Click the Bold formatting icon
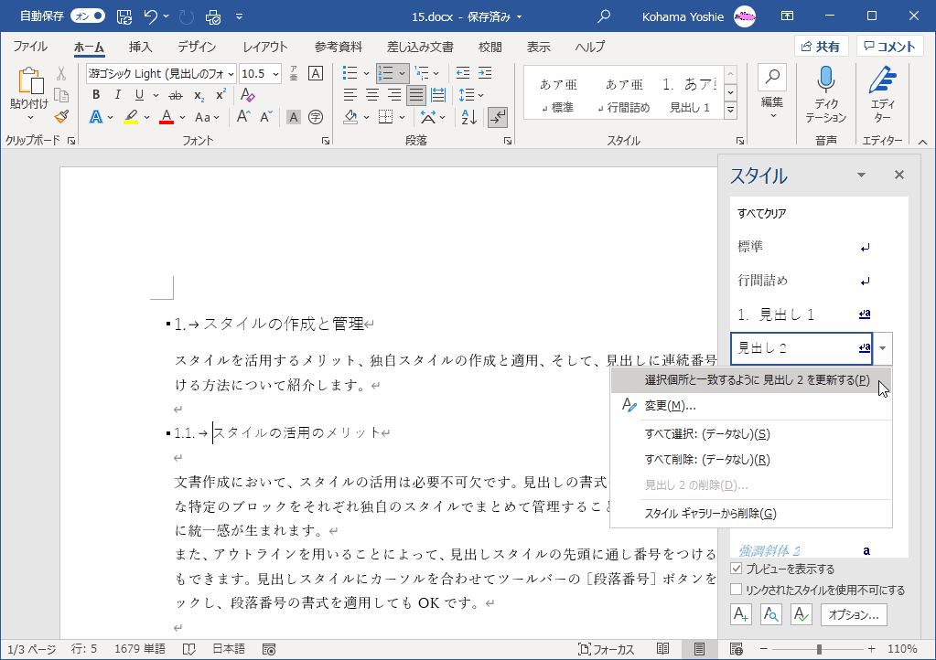Image resolution: width=936 pixels, height=660 pixels. point(95,95)
